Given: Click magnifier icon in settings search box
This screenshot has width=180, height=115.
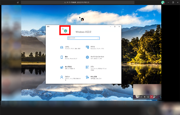Looking at the screenshot, I should click(98, 38).
